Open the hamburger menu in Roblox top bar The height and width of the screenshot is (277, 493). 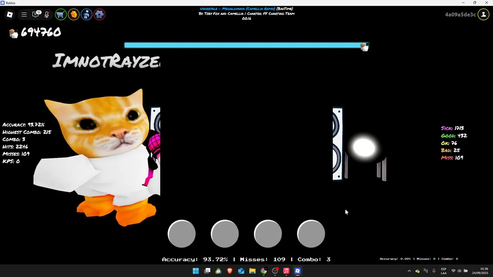[24, 15]
